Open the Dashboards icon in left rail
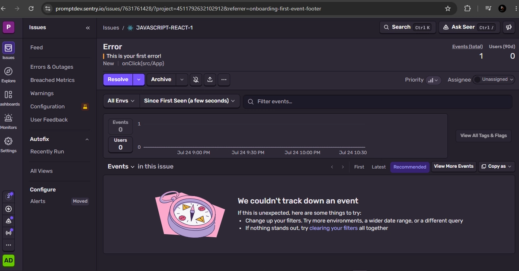Image resolution: width=519 pixels, height=271 pixels. (x=9, y=94)
